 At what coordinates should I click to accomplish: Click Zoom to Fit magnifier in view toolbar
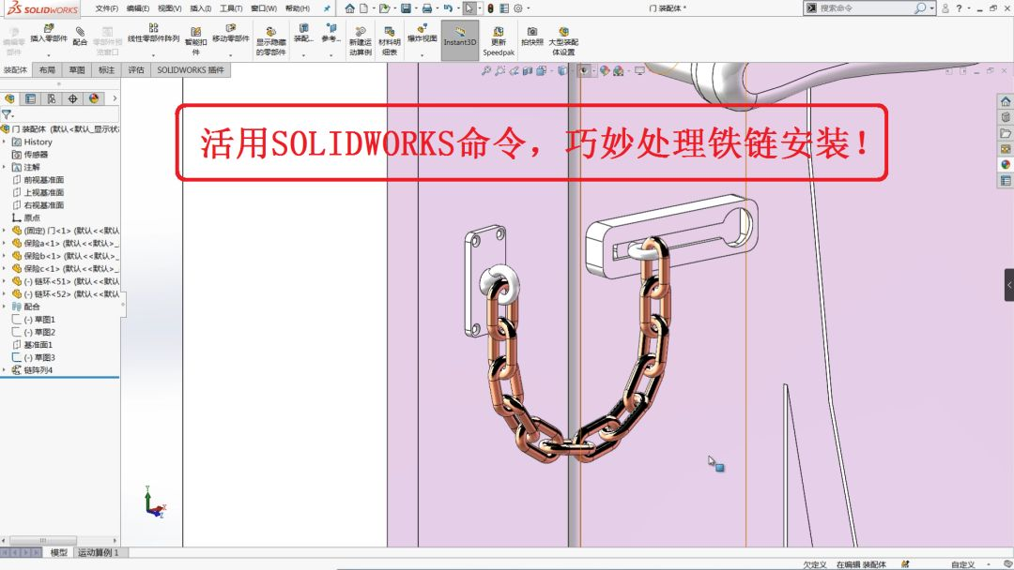486,70
